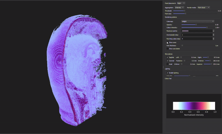Screen dimensions: 222x134
Task: Open the Render mode dropdown
Action: pyautogui.click(x=203, y=7)
